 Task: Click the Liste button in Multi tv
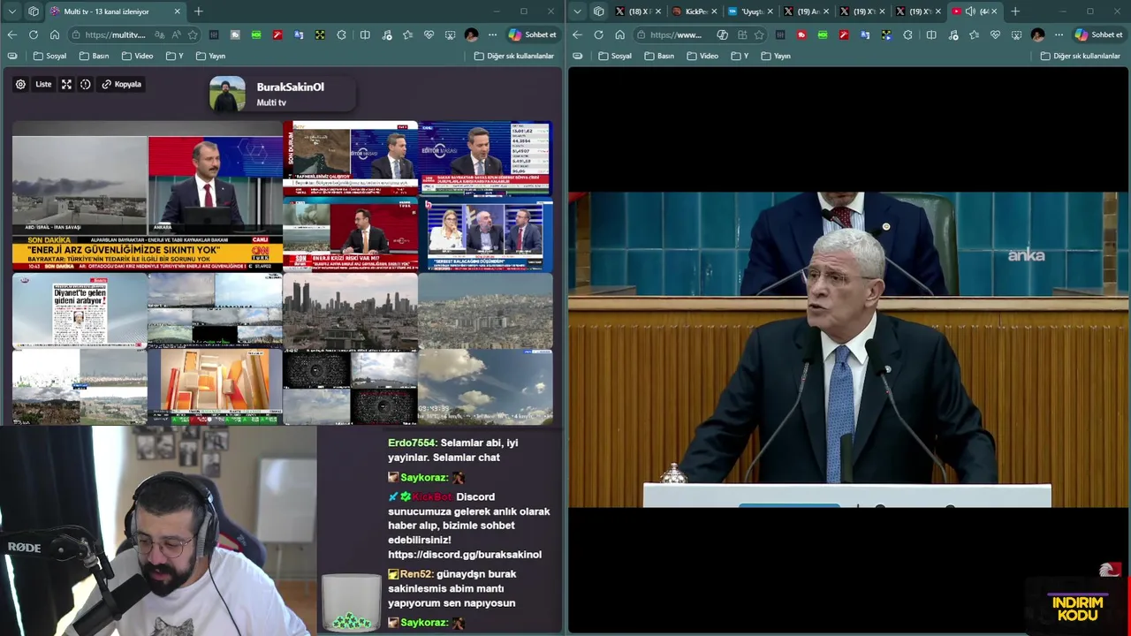[x=43, y=84]
